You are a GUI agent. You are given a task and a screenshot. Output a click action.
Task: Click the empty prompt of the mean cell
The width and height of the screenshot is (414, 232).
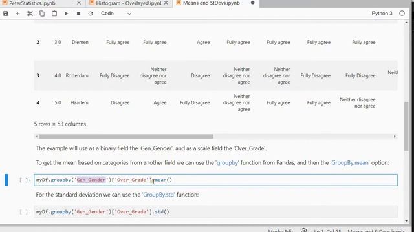tap(25, 180)
